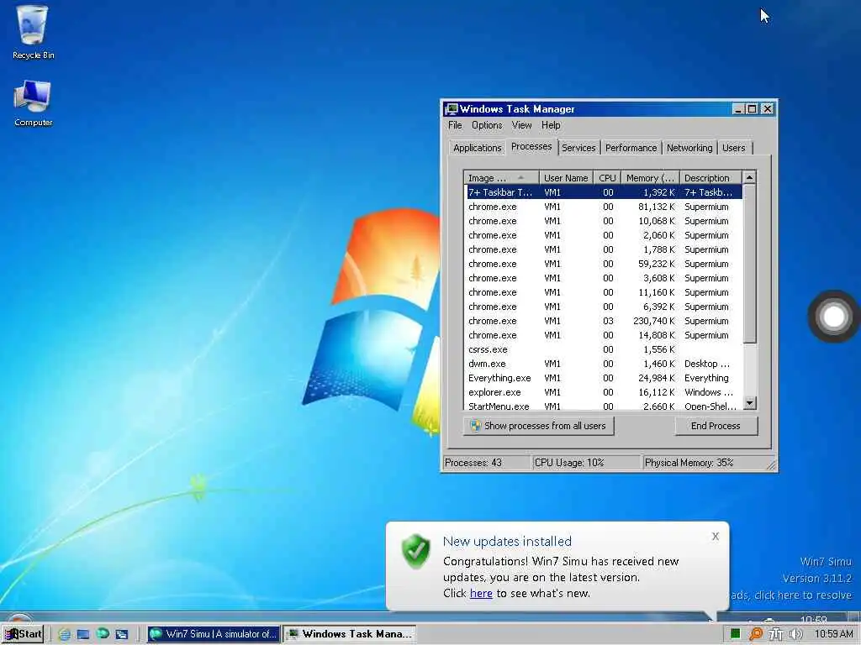Select the Computer desktop icon
The width and height of the screenshot is (861, 645).
pos(33,102)
